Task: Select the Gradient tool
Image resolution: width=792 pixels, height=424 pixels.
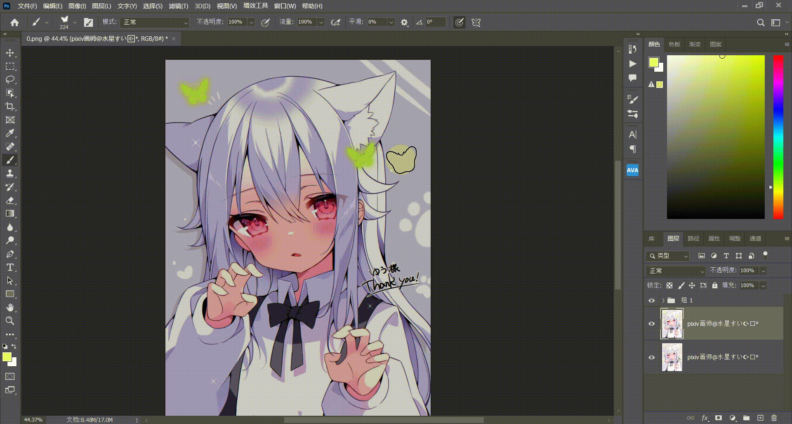Action: coord(10,214)
